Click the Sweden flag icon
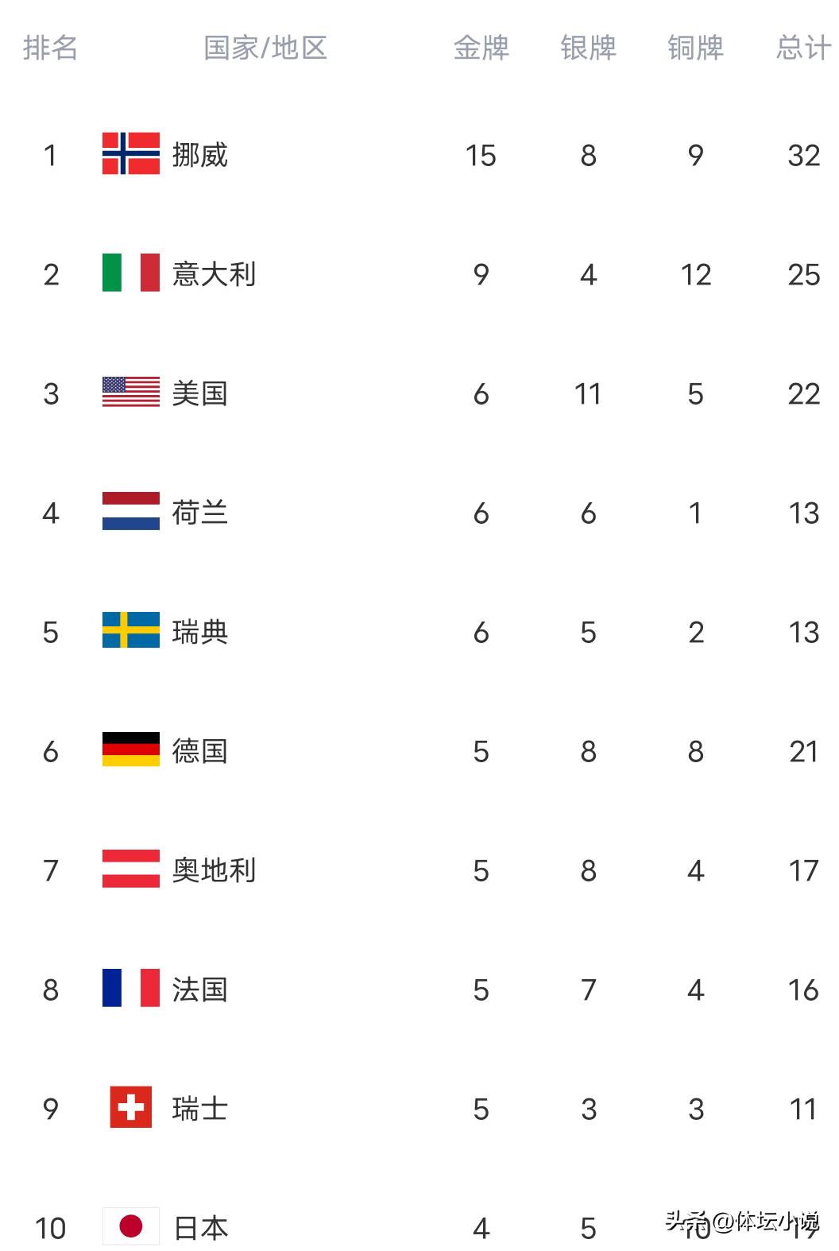 (131, 630)
